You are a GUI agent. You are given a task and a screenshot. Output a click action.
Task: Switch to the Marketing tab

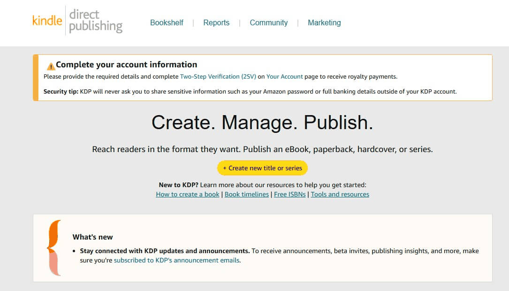coord(324,22)
